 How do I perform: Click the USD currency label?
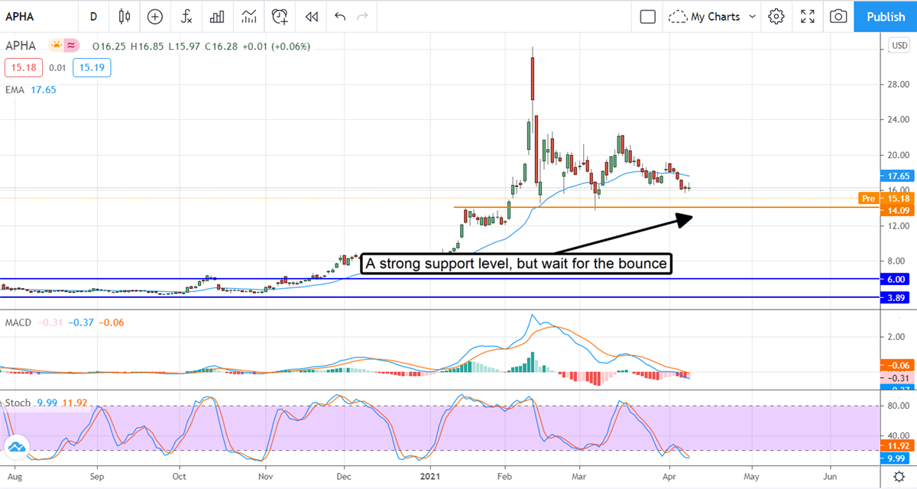coord(899,46)
